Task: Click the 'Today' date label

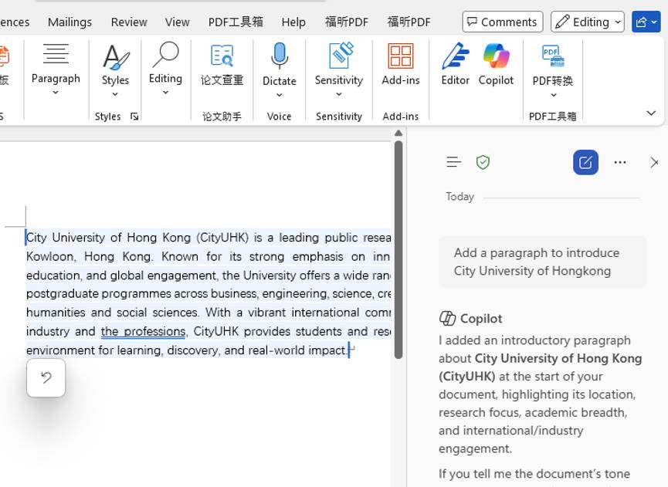Action: pyautogui.click(x=459, y=197)
